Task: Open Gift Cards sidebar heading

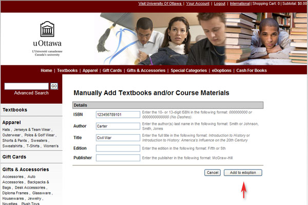Action: click(14, 157)
